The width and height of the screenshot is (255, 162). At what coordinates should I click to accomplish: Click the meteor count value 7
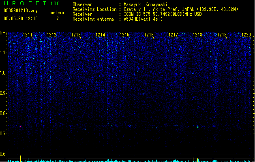[58, 19]
